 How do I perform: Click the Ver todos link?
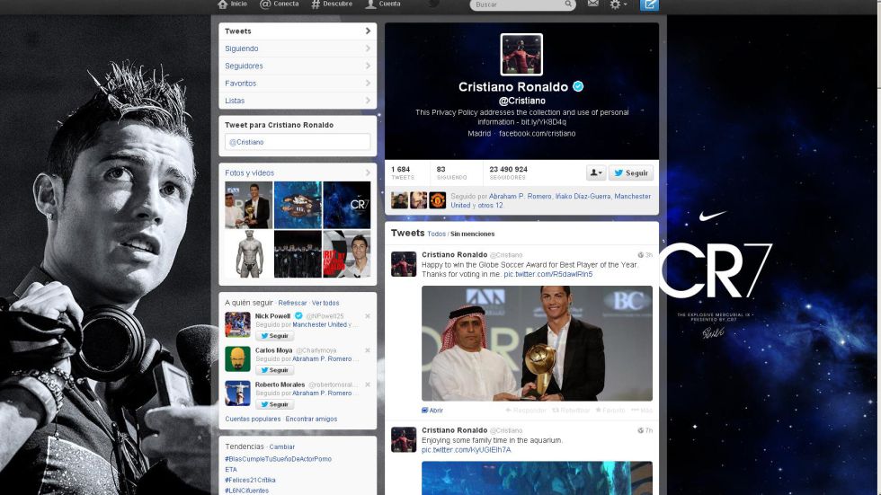[325, 303]
